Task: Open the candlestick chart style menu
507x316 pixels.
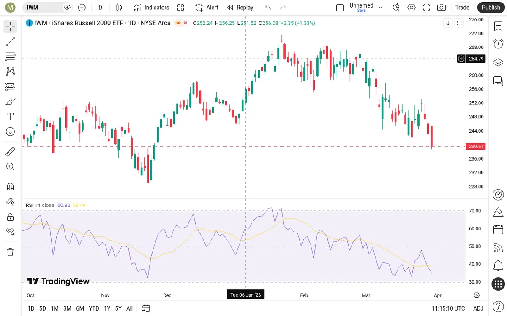Action: pyautogui.click(x=119, y=8)
